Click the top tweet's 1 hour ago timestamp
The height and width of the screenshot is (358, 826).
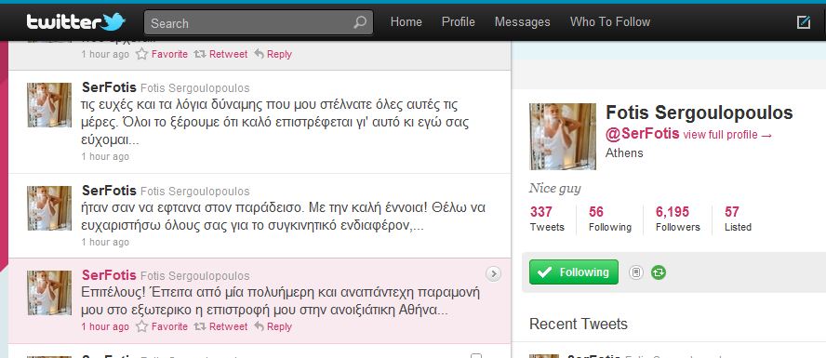(105, 54)
